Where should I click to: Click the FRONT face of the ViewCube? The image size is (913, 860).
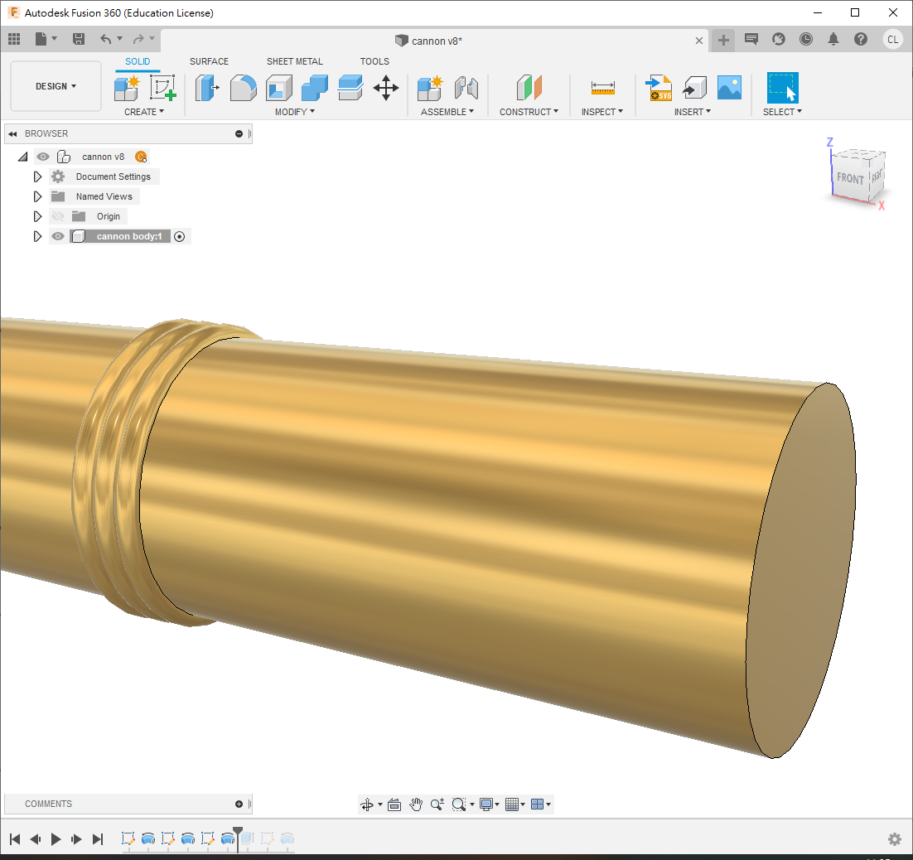850,178
